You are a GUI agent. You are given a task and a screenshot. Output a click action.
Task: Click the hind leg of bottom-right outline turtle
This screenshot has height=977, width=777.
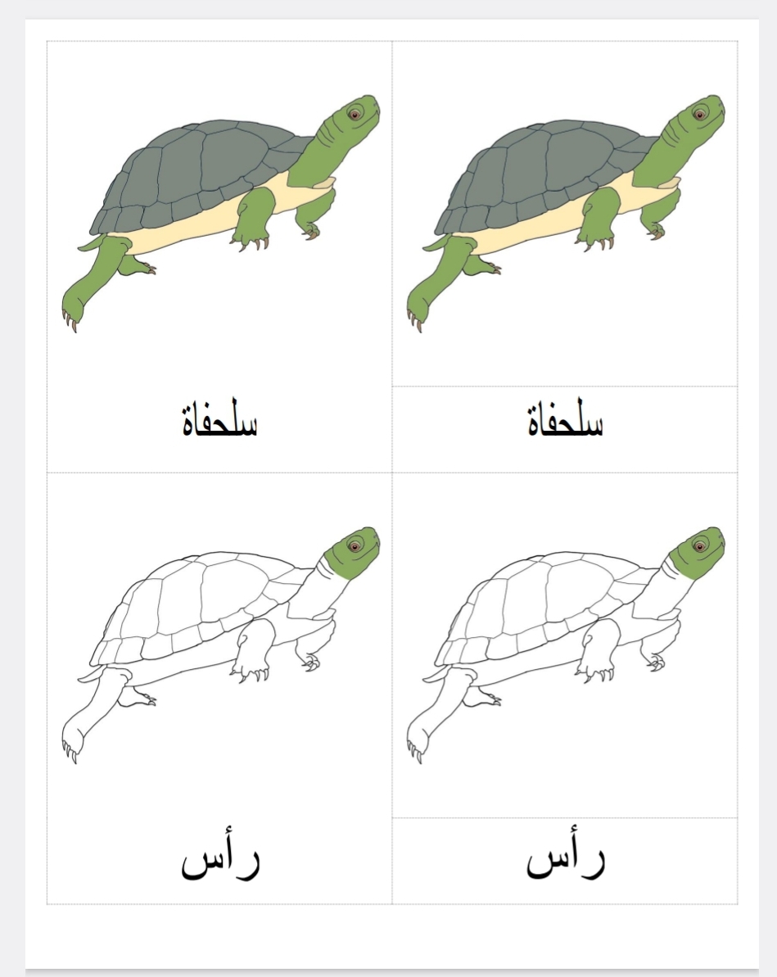pyautogui.click(x=440, y=715)
